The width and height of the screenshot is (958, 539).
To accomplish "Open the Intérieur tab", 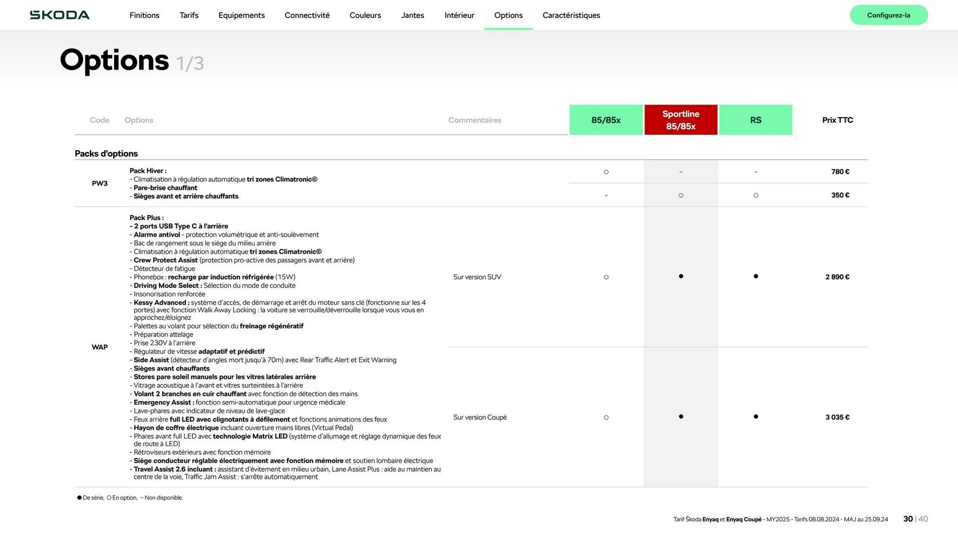I will tap(459, 15).
